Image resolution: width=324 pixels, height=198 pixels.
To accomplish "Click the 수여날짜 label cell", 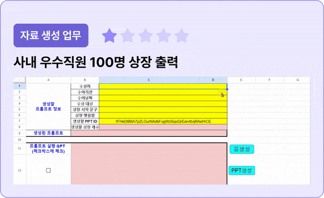I will pos(85,98).
